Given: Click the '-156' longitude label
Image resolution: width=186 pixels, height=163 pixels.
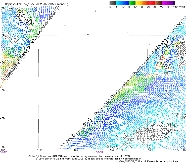Looking at the screenshot, I should point(111,150).
